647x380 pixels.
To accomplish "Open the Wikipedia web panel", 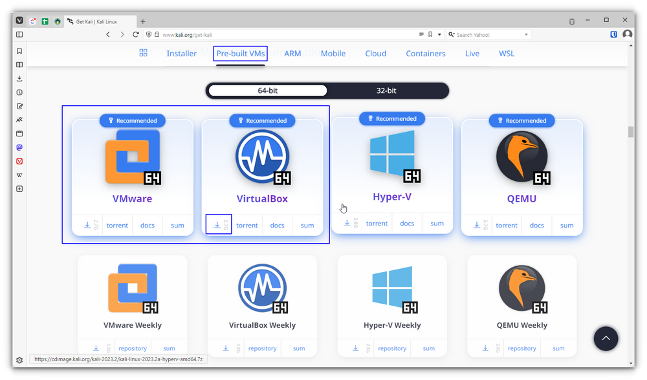I will click(19, 175).
